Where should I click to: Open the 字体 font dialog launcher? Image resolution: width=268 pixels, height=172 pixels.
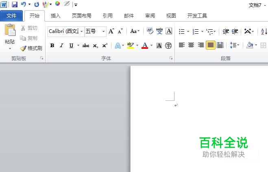click(171, 58)
